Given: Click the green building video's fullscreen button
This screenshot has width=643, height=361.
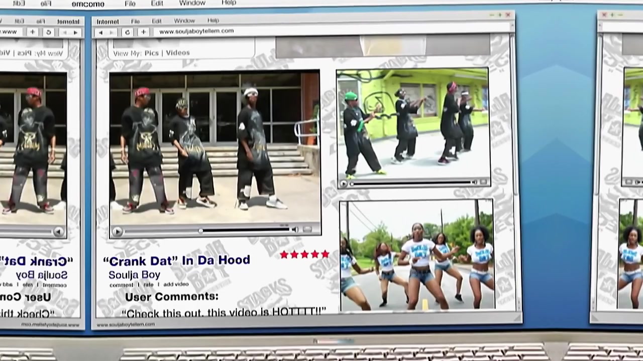Looking at the screenshot, I should coord(483,183).
